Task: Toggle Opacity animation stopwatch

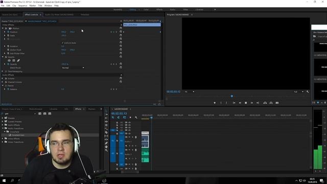Action: pos(8,64)
